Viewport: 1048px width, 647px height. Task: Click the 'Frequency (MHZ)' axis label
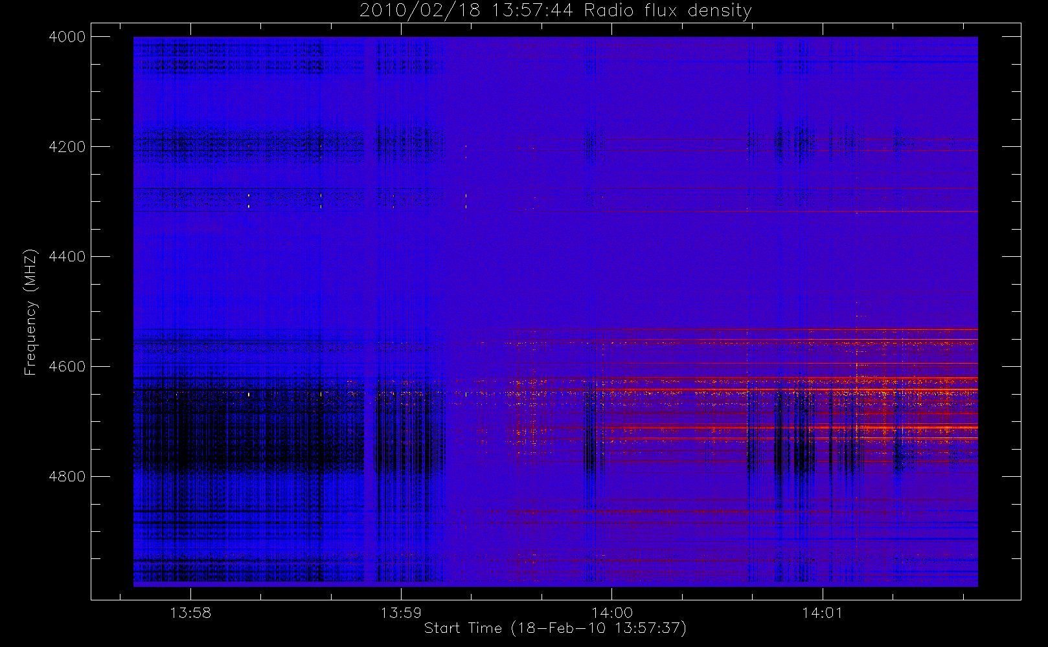click(x=30, y=312)
